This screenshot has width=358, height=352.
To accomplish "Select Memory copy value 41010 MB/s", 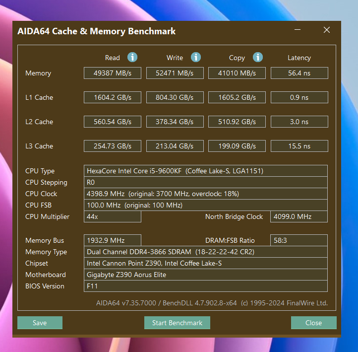I will click(x=237, y=73).
